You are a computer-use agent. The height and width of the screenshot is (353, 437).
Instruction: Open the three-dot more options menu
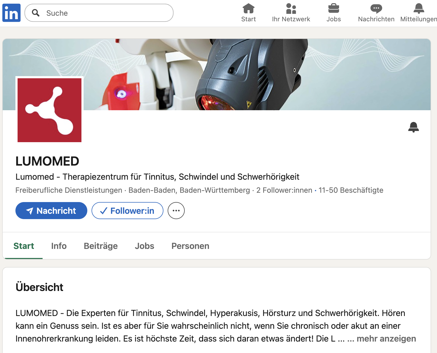[176, 210]
